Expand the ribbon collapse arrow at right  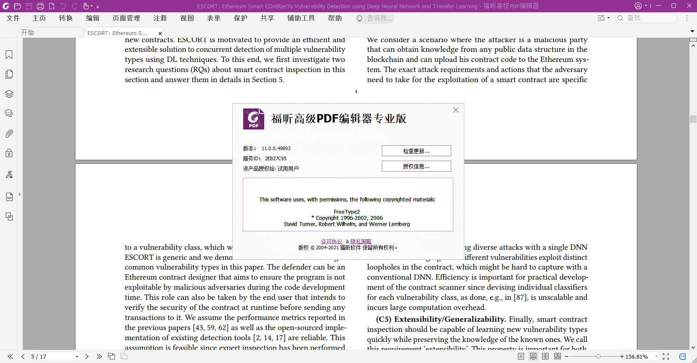[x=692, y=32]
